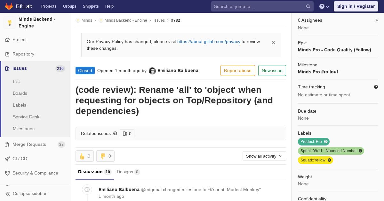
Task: Click the 216 issues count badge
Action: tap(60, 69)
